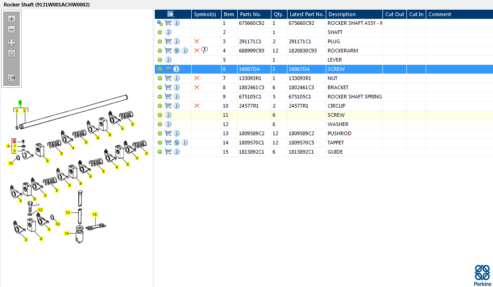Click the S supersession icon for TAPPET
Screen dimensions: 493x287
click(x=177, y=143)
